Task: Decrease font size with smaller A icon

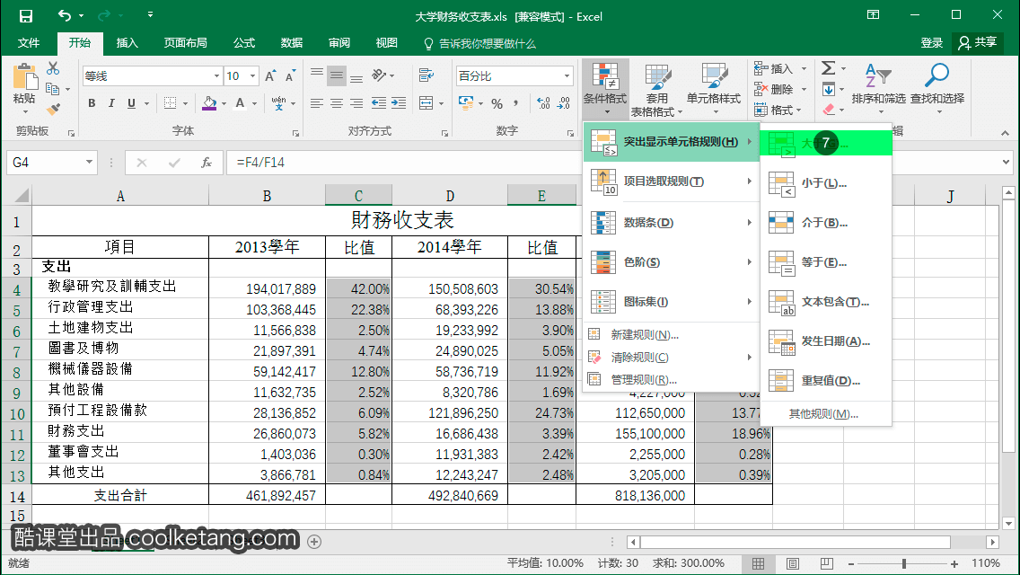Action: pos(290,76)
